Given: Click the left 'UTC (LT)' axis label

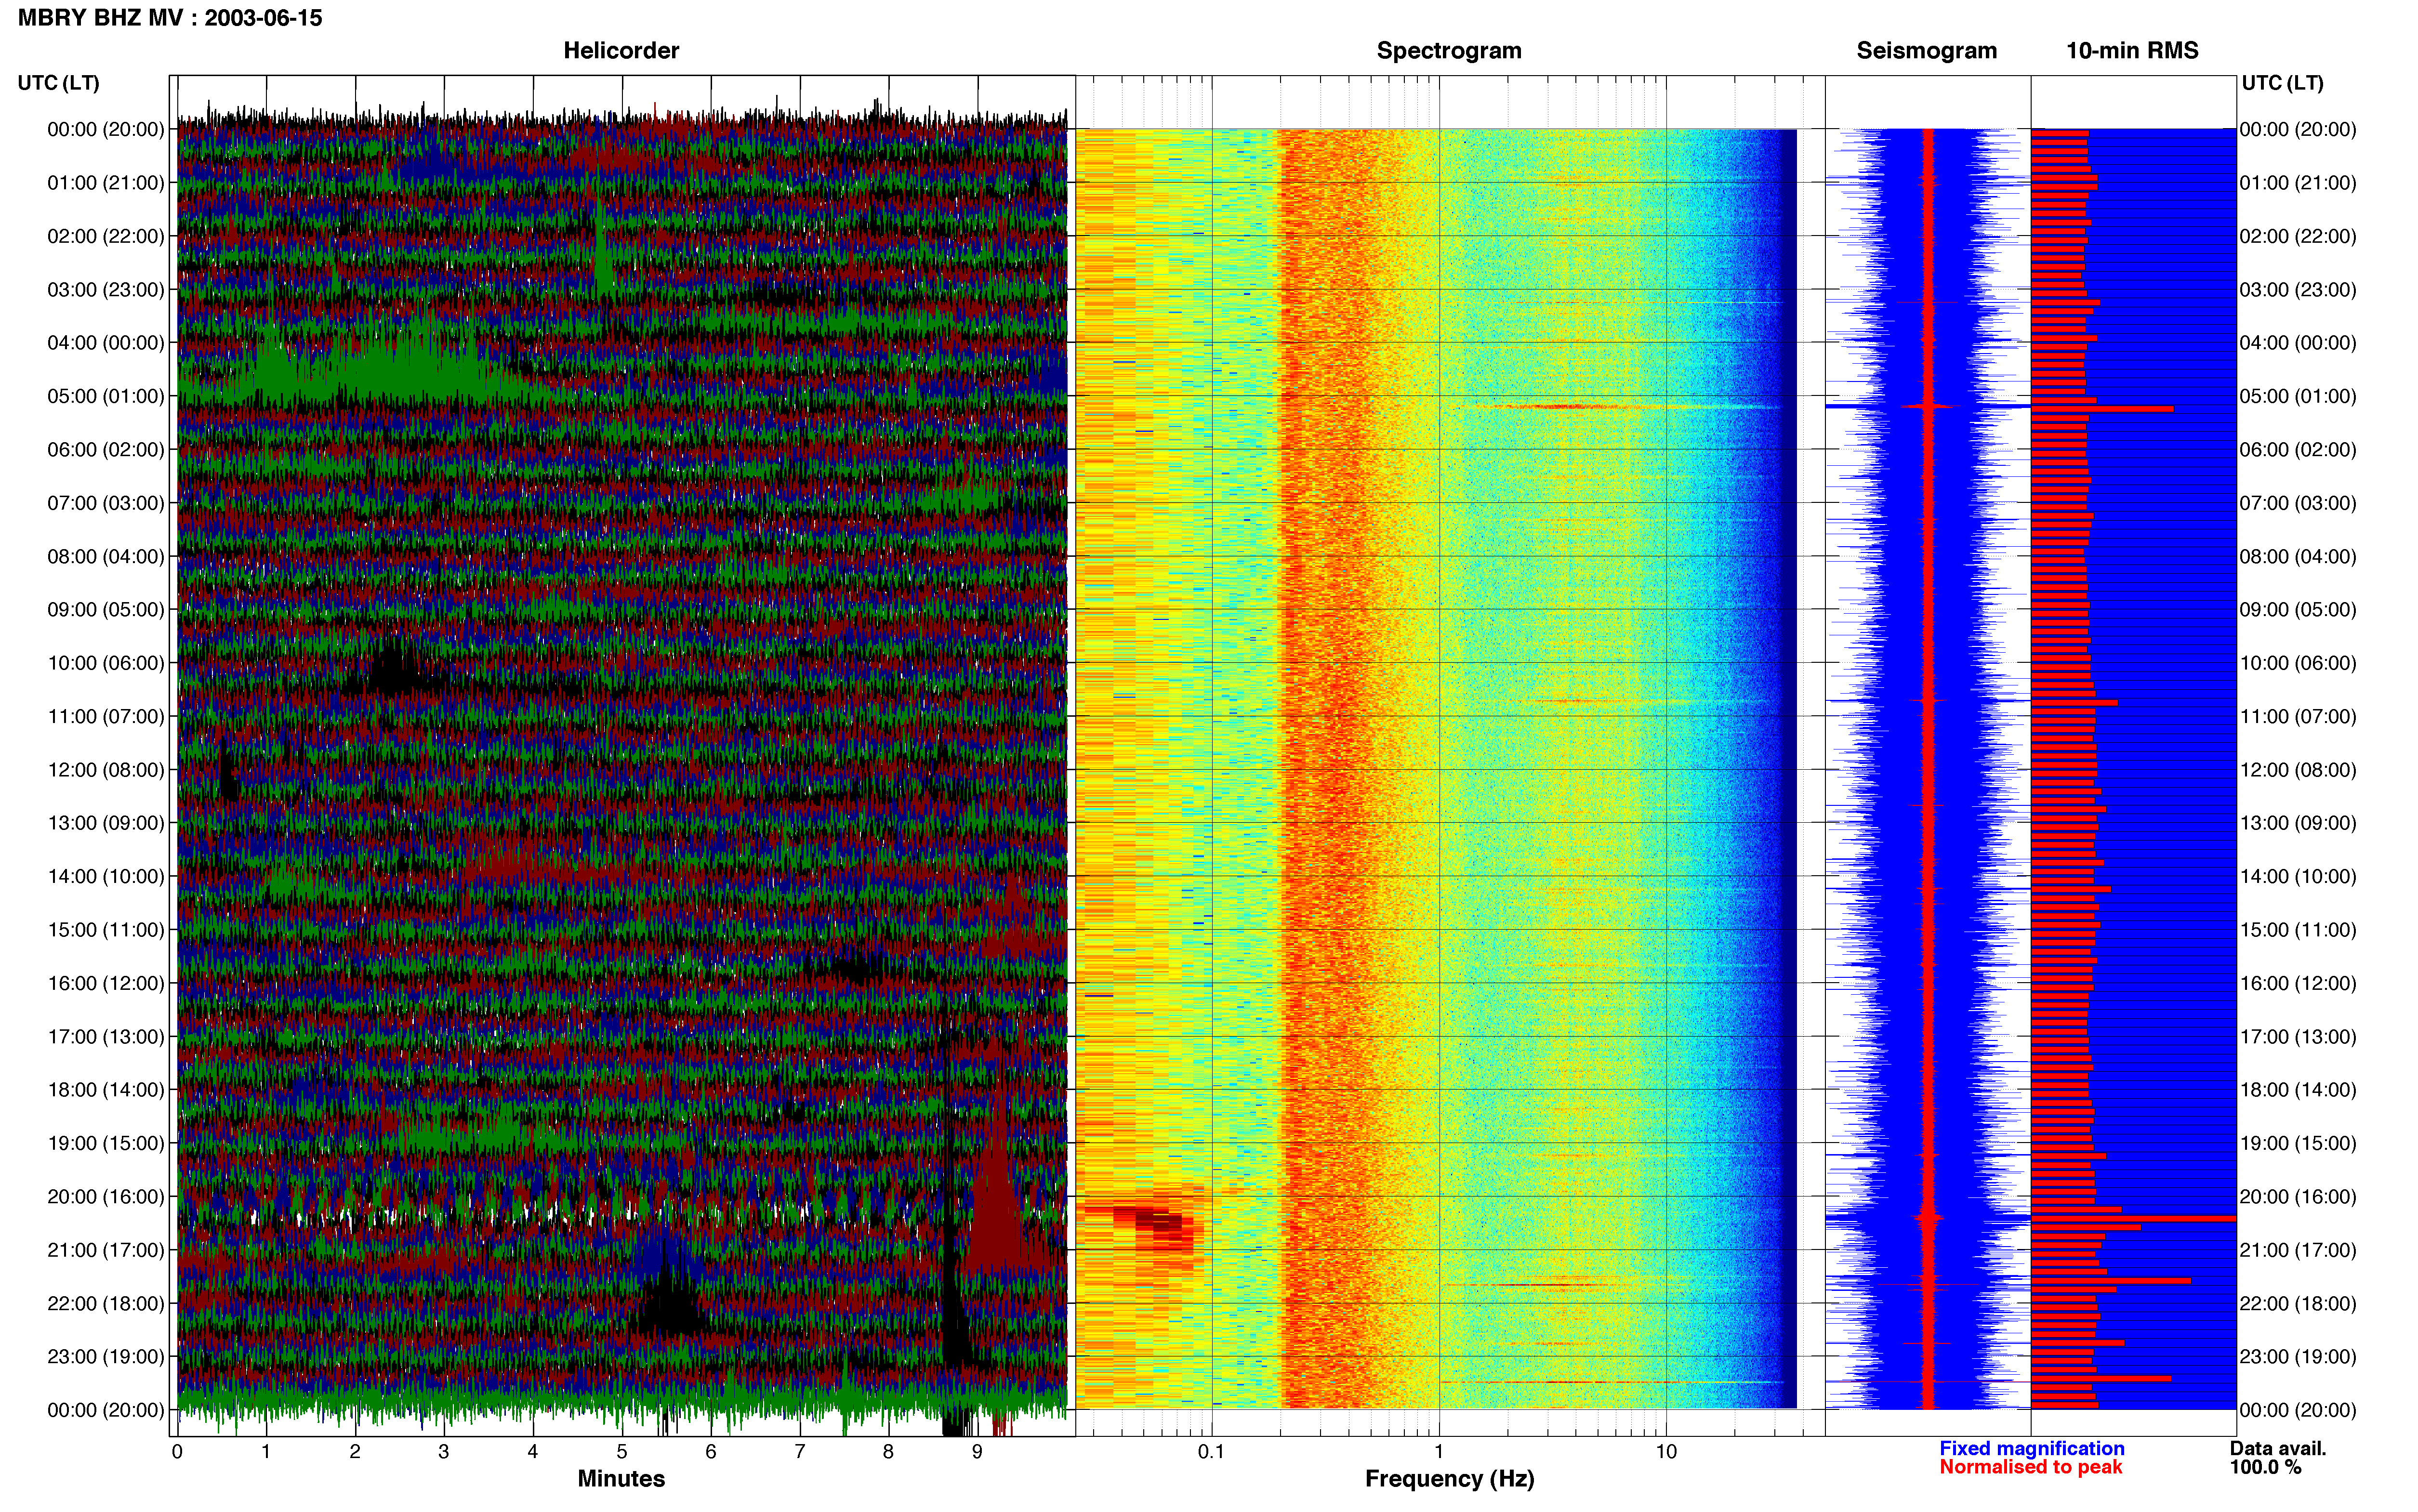Looking at the screenshot, I should coord(59,83).
